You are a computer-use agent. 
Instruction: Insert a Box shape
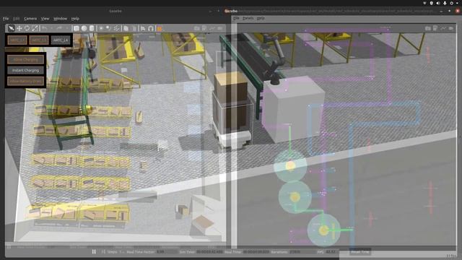click(77, 28)
